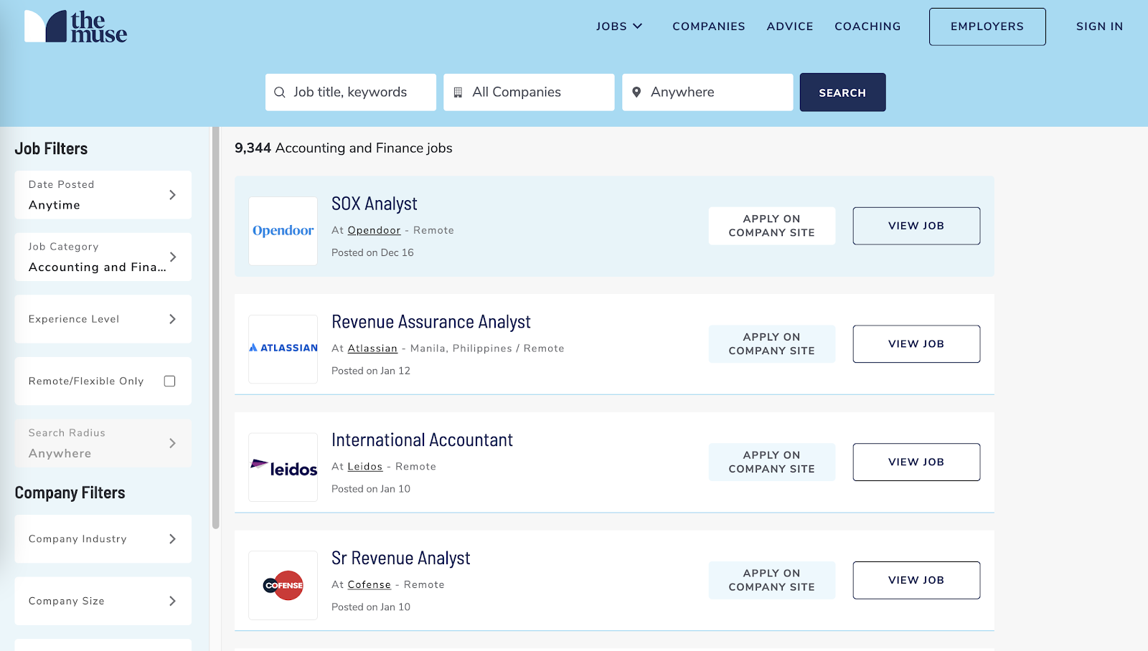The height and width of the screenshot is (651, 1148).
Task: View the SOX Analyst job
Action: (916, 226)
